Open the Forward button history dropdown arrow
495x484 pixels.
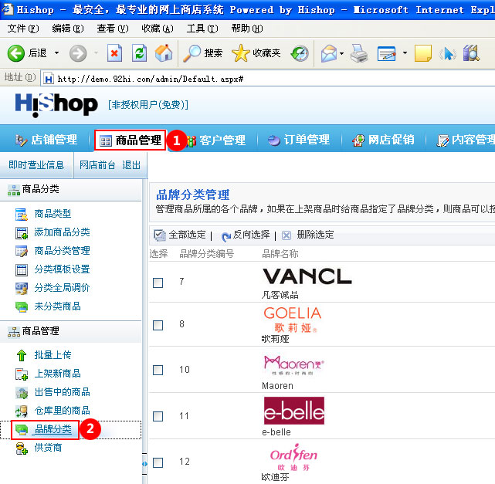click(x=96, y=53)
